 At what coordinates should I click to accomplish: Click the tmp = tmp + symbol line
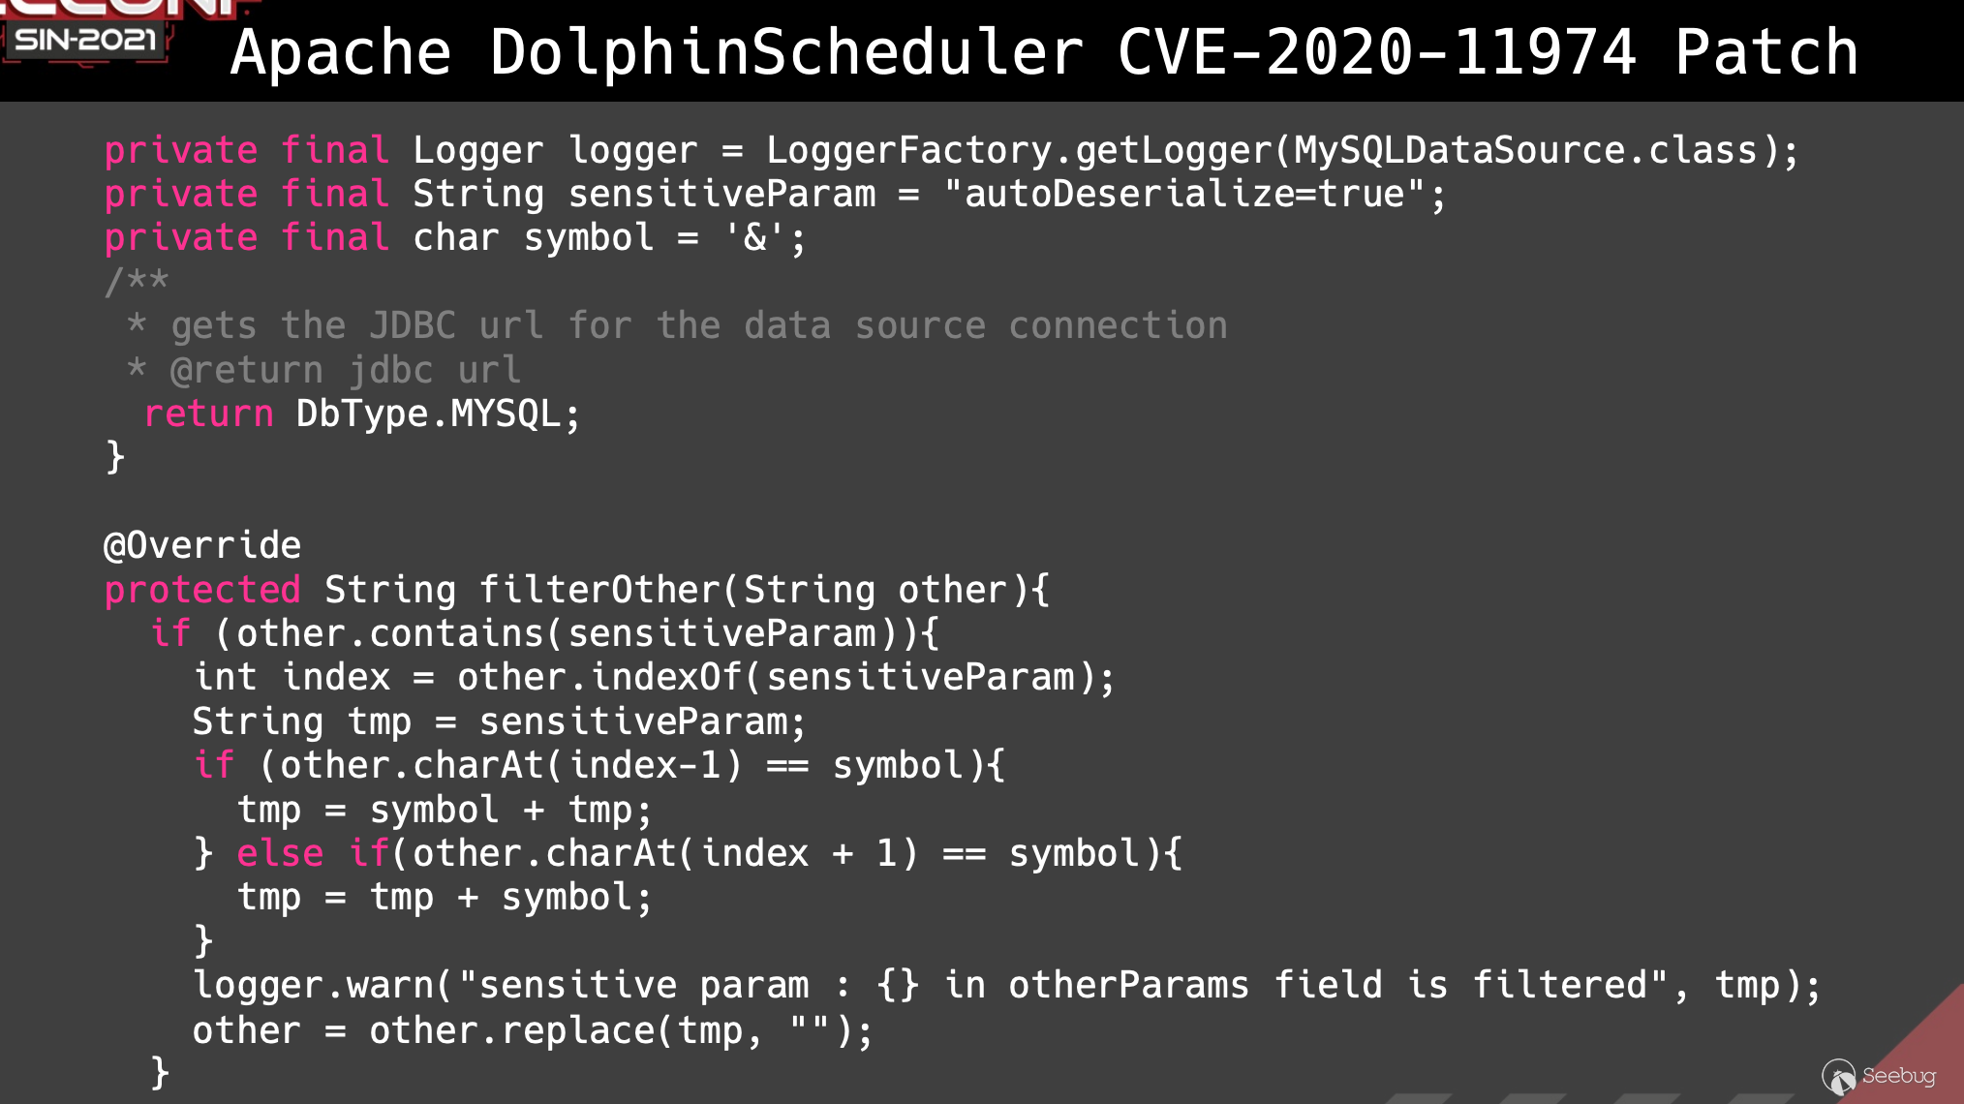(x=445, y=898)
